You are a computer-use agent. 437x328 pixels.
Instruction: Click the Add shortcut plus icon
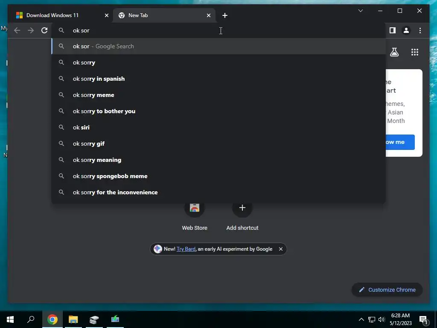(242, 208)
